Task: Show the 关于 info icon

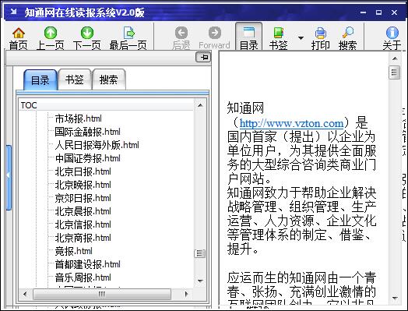Action: [392, 33]
